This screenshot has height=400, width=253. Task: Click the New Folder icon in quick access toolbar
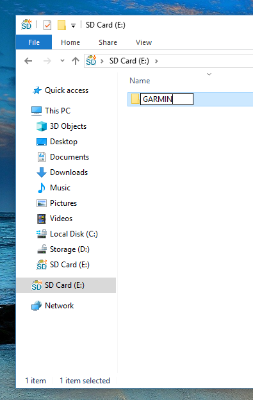(62, 25)
